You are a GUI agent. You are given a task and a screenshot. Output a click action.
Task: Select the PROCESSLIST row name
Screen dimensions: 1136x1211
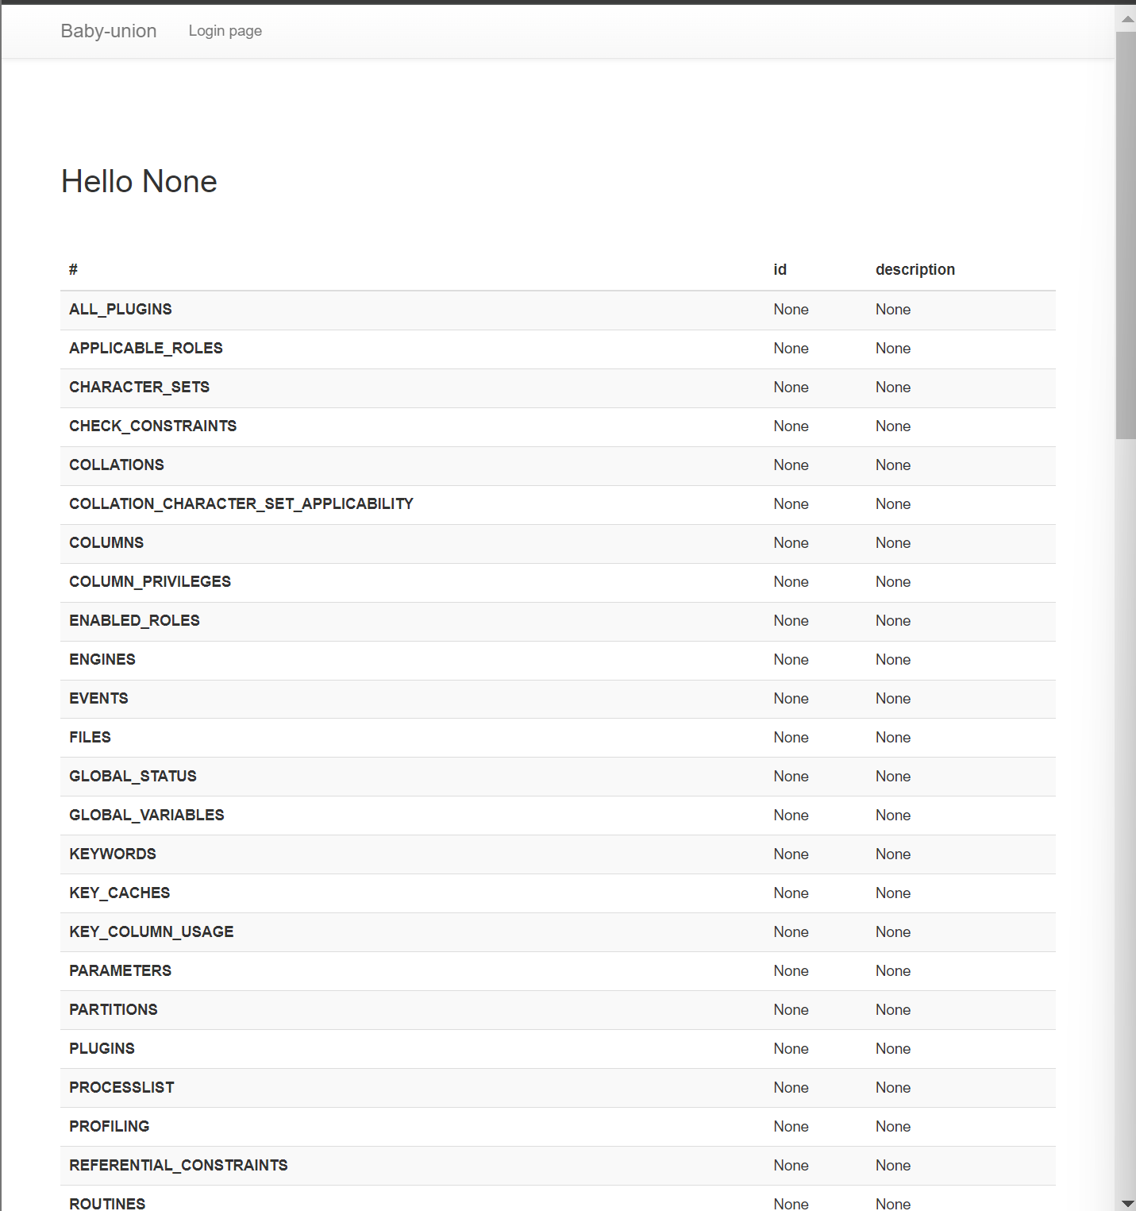tap(122, 1088)
